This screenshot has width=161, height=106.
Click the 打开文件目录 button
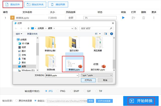tap(104, 101)
